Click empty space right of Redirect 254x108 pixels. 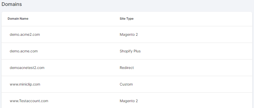coord(193,68)
